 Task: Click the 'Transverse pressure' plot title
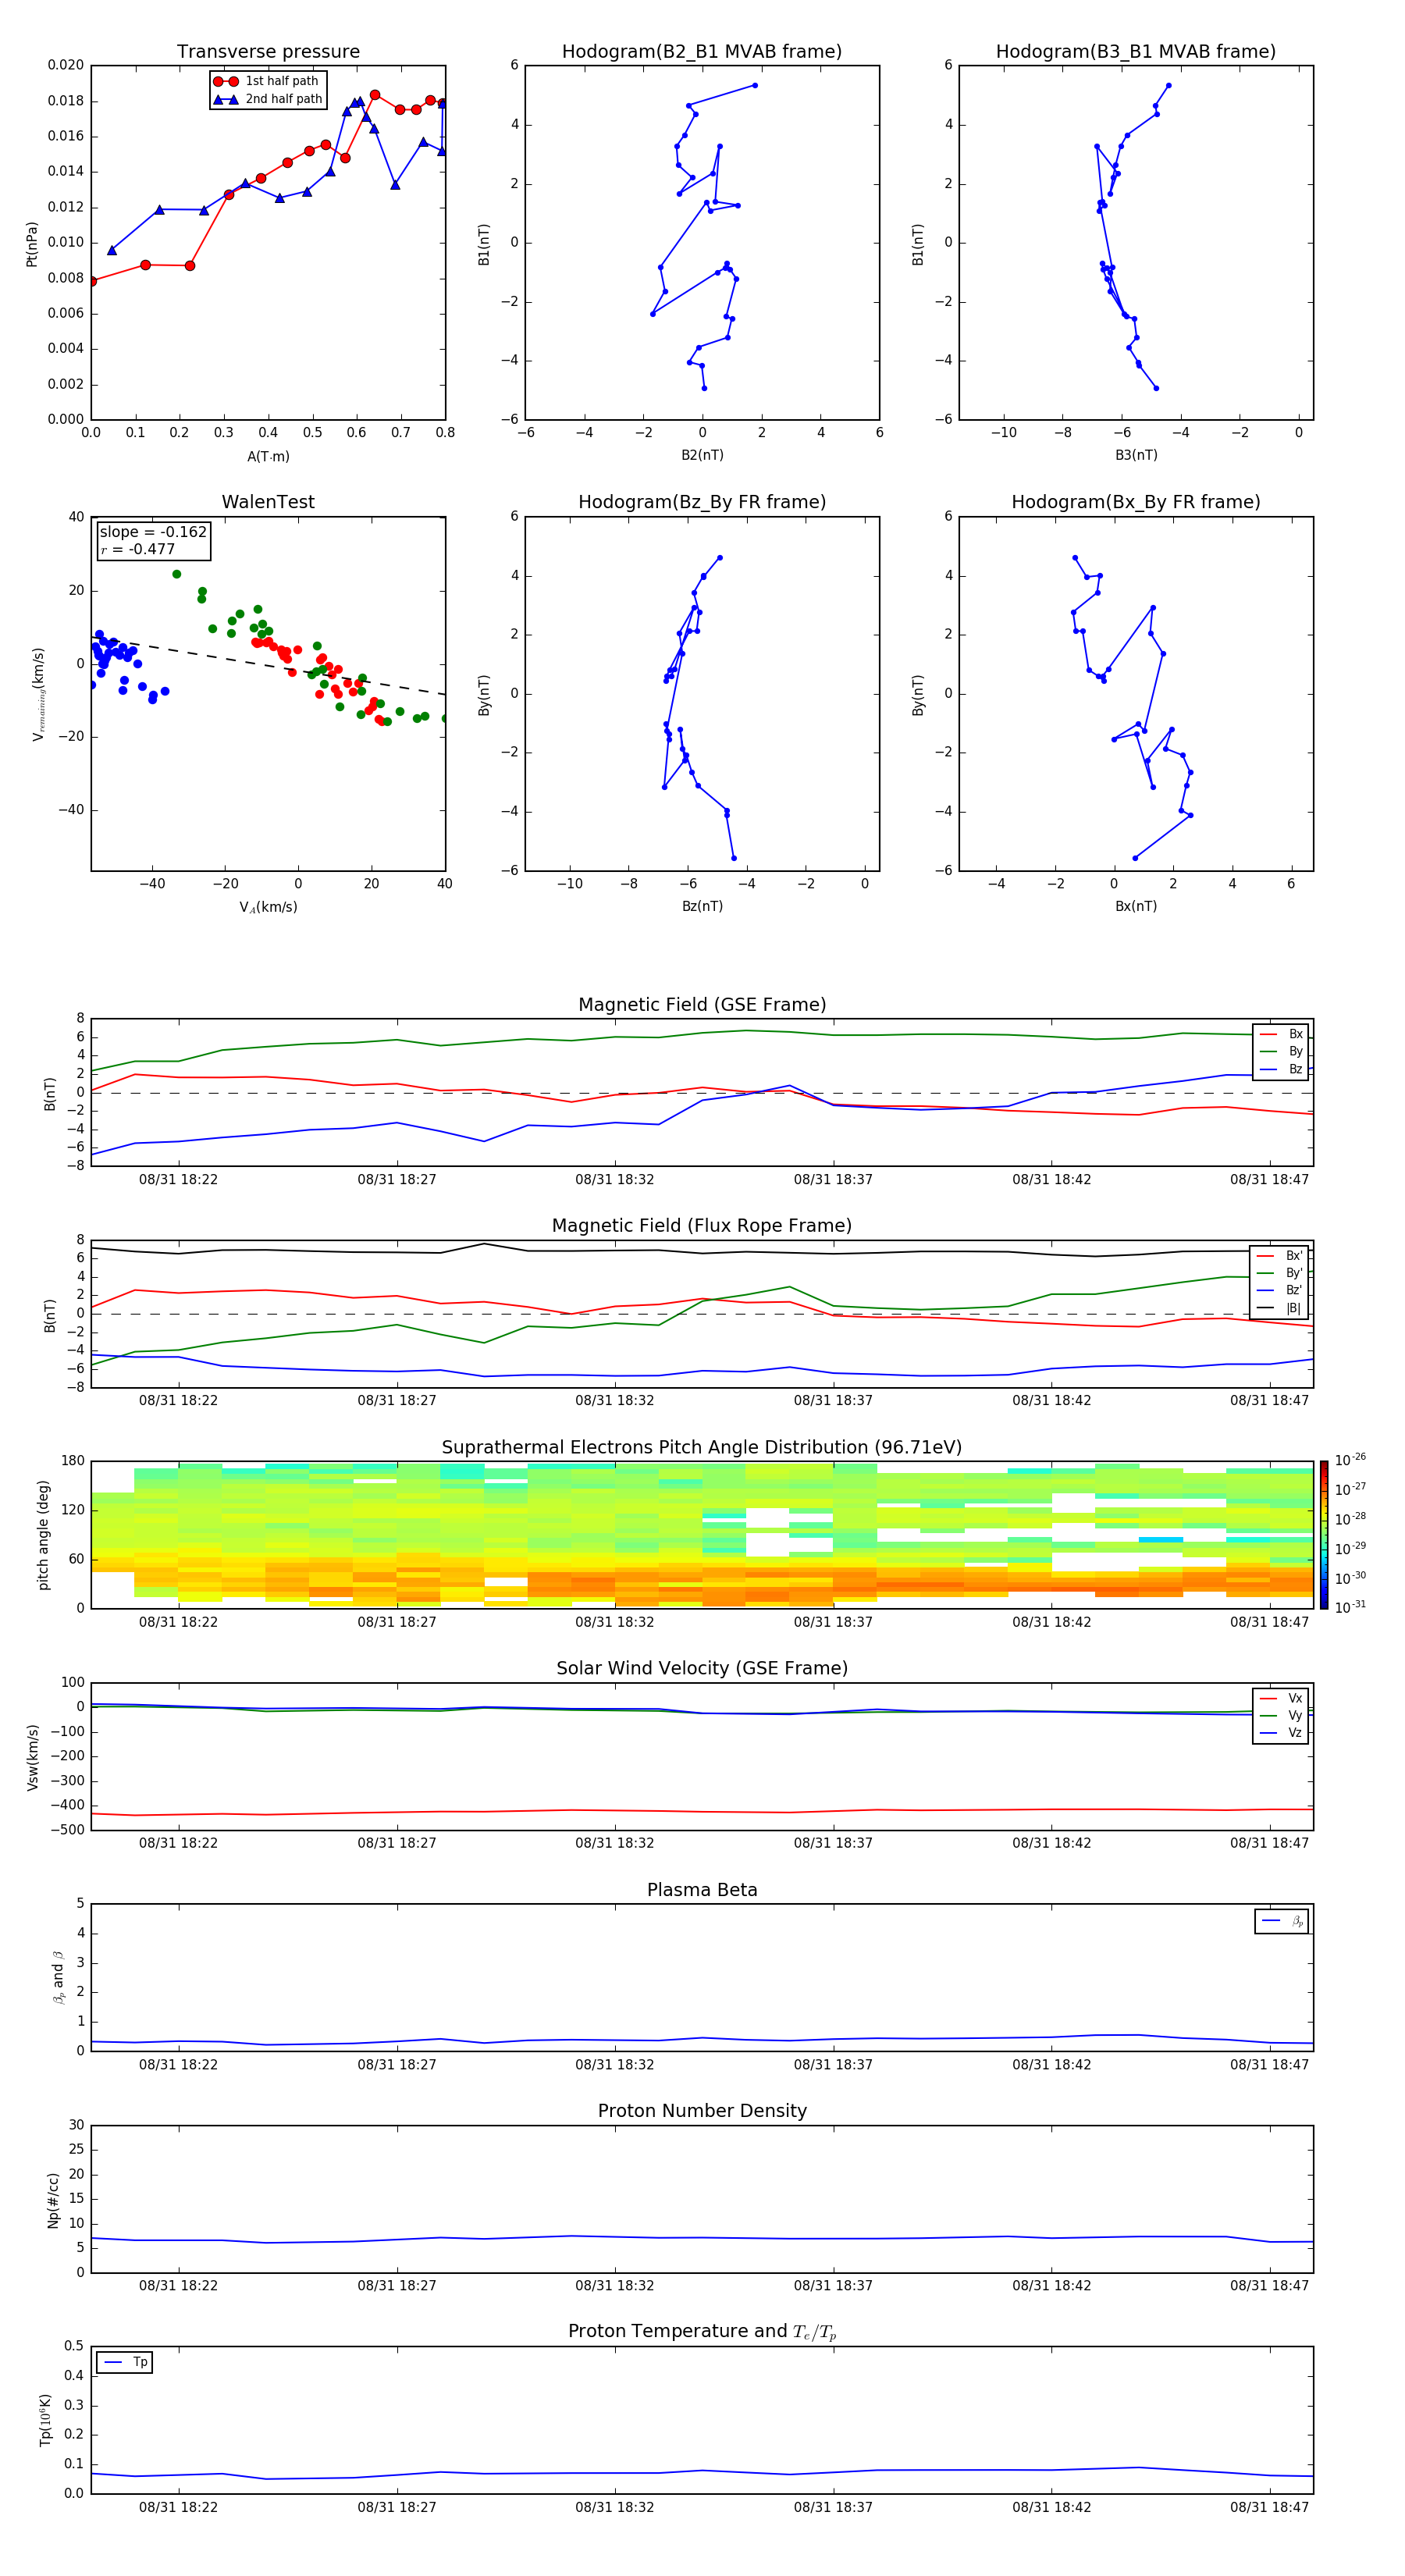(268, 52)
